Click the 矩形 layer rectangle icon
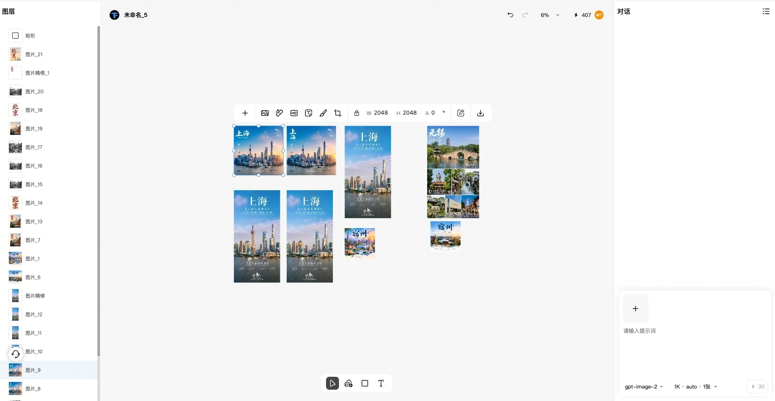775x401 pixels. coord(15,36)
